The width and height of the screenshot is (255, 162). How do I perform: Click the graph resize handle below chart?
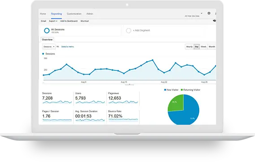click(x=130, y=84)
